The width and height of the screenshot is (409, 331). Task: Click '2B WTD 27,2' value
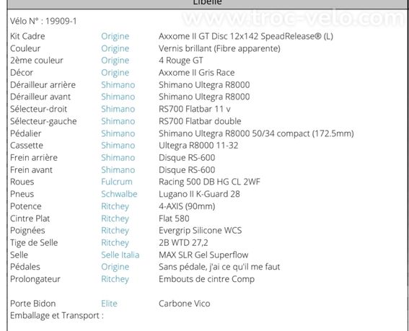tap(183, 243)
